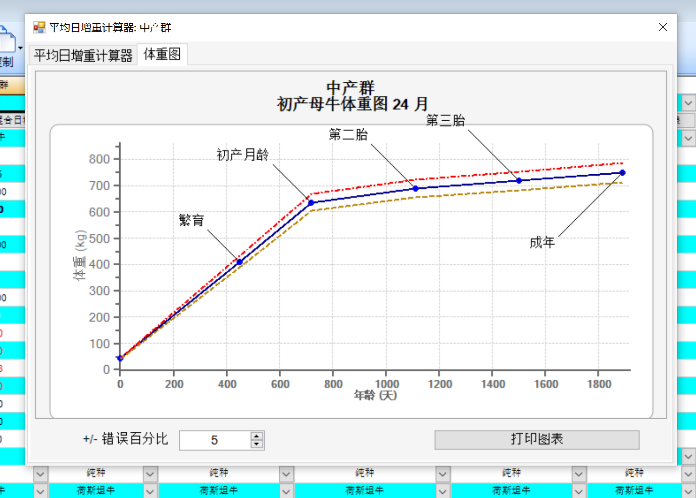Click the 初产月龄 annotation label
The image size is (696, 498).
coord(242,155)
